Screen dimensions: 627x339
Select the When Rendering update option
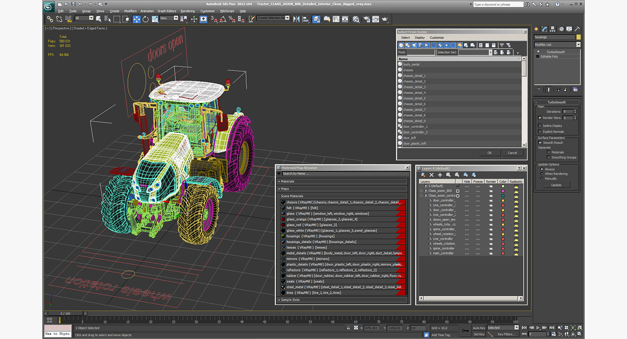[x=541, y=174]
